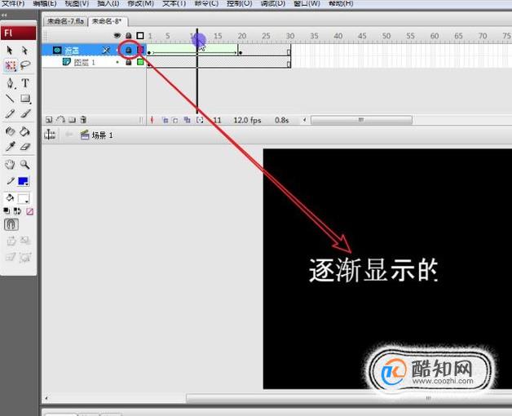Open the 文本(T) menu
The image size is (512, 416).
click(x=174, y=3)
